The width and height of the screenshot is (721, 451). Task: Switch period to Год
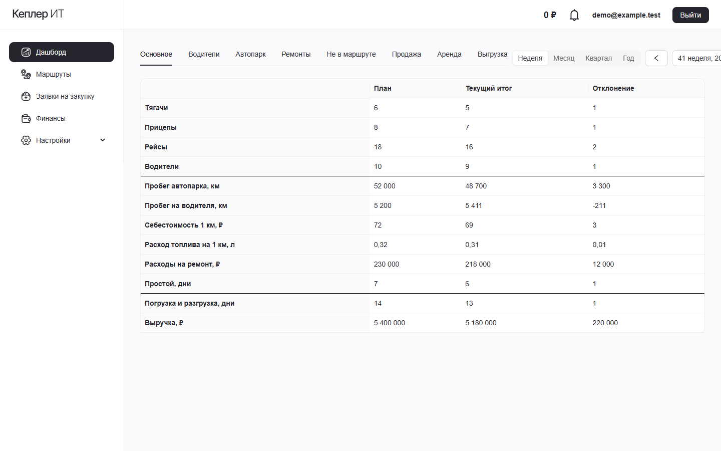click(628, 58)
